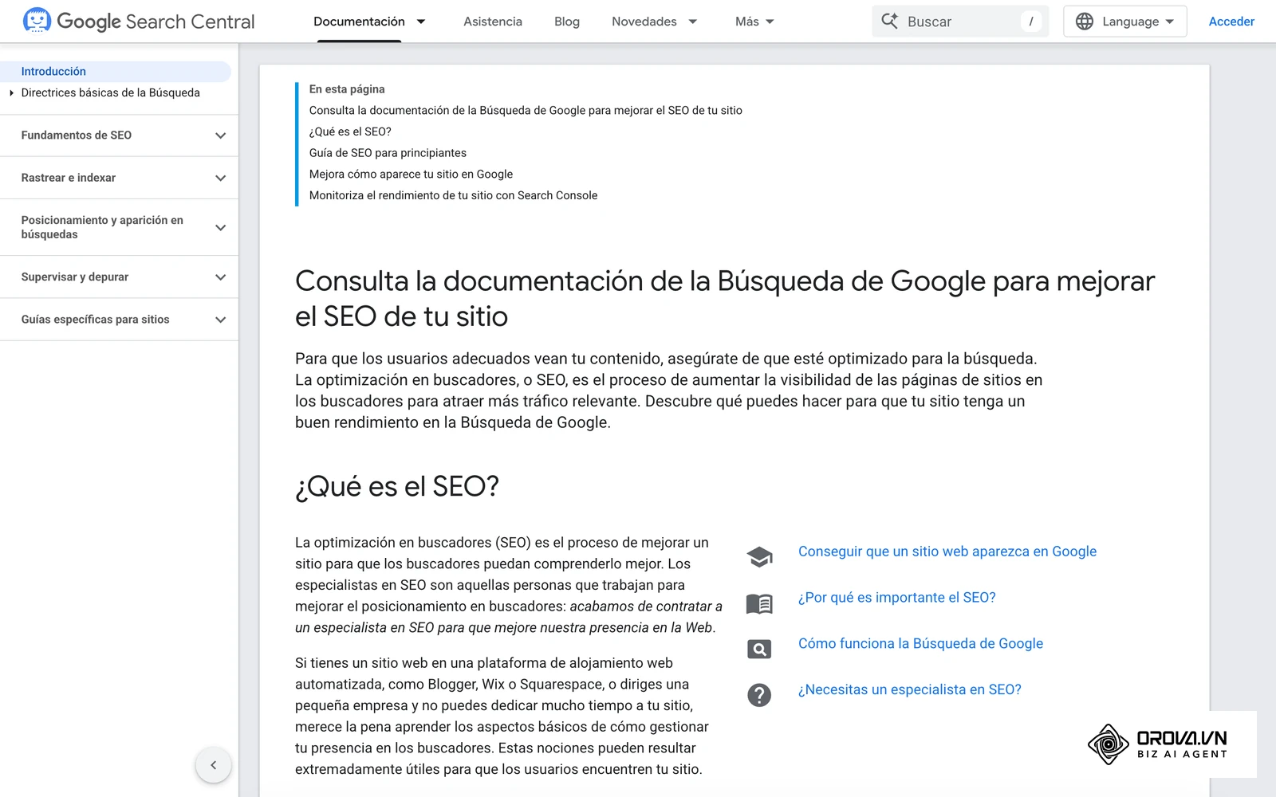The width and height of the screenshot is (1276, 797).
Task: Open the Language selector dropdown
Action: tap(1124, 22)
